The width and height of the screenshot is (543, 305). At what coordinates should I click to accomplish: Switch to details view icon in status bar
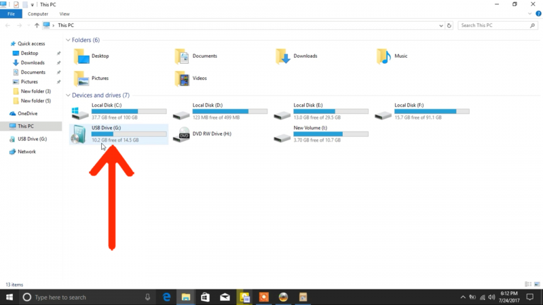[x=528, y=284]
